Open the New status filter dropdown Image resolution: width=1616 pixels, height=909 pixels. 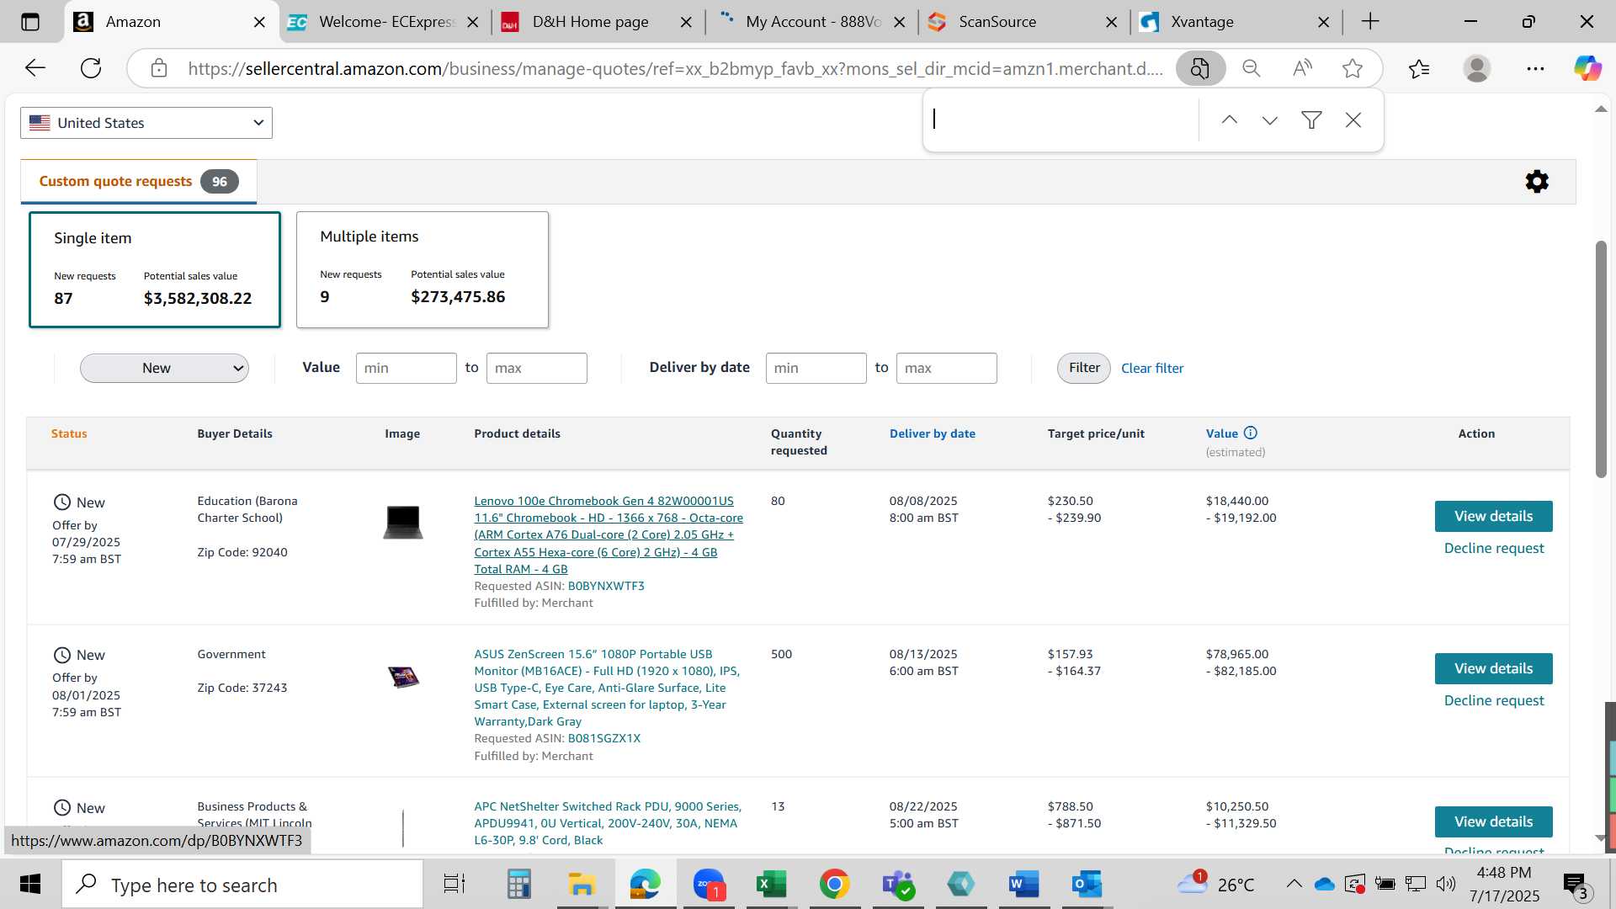[164, 368]
